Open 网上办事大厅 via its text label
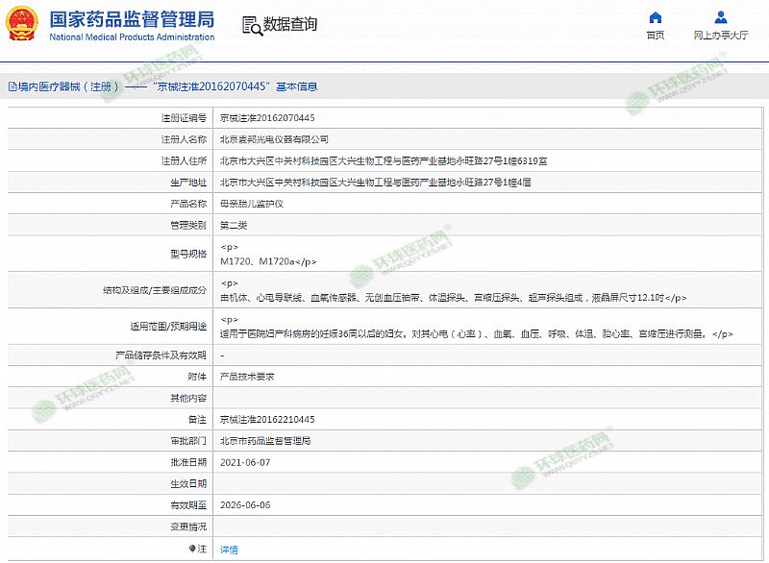The height and width of the screenshot is (563, 769). [x=721, y=35]
